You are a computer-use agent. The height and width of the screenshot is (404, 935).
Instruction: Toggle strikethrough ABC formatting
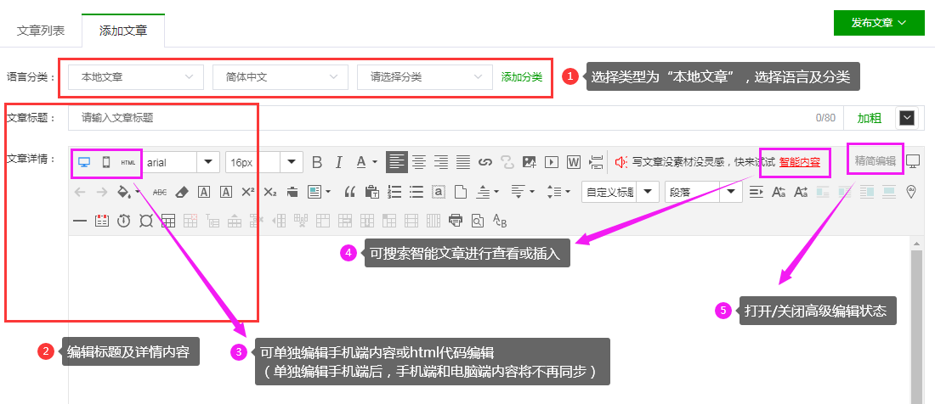click(160, 192)
